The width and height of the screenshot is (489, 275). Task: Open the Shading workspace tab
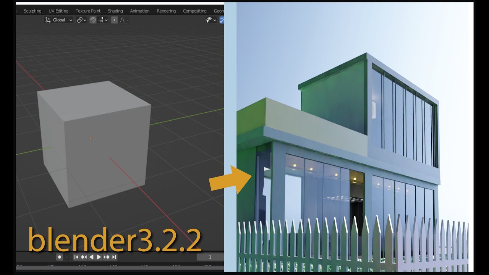pos(115,11)
